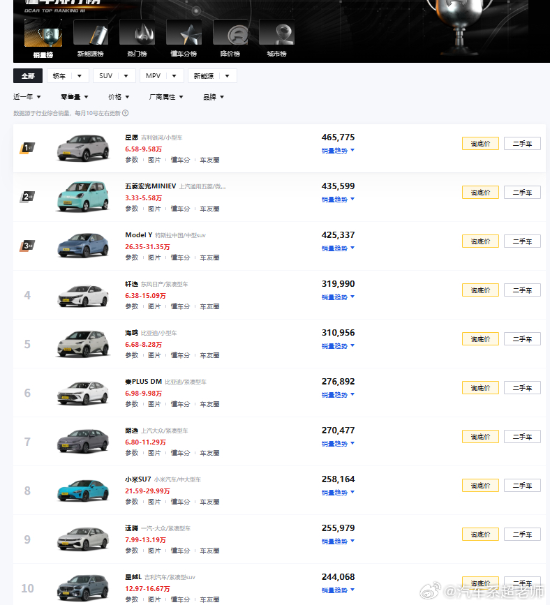Screen dimensions: 550x605
Task: Open the 热门榜 flame icon tab
Action: tap(137, 33)
